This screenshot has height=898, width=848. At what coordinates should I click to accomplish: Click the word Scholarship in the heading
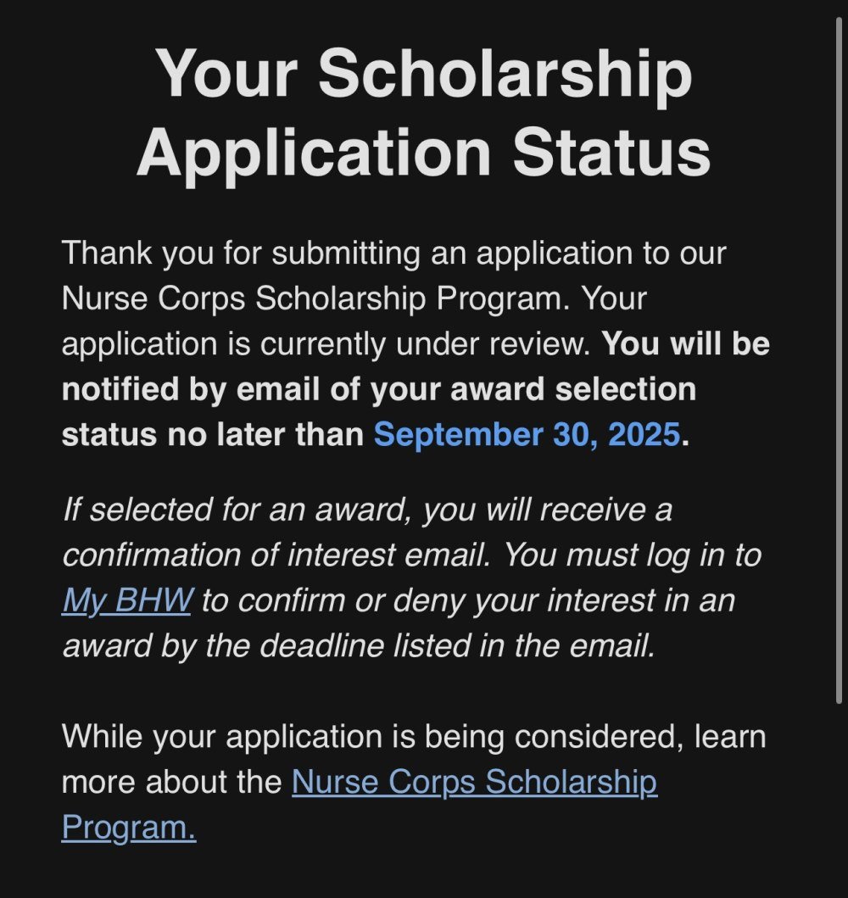(505, 75)
